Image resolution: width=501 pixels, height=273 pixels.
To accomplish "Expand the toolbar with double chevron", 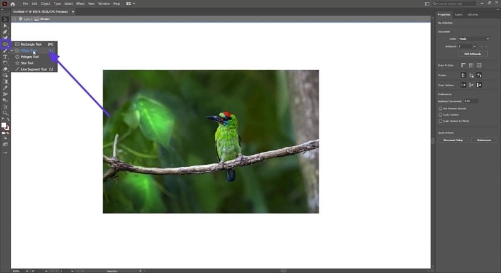I will coord(3,9).
